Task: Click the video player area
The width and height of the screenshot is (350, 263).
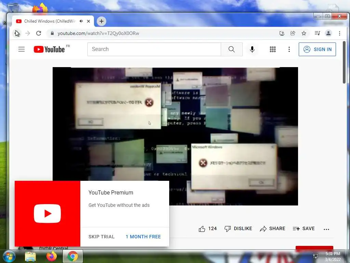Action: pyautogui.click(x=175, y=136)
